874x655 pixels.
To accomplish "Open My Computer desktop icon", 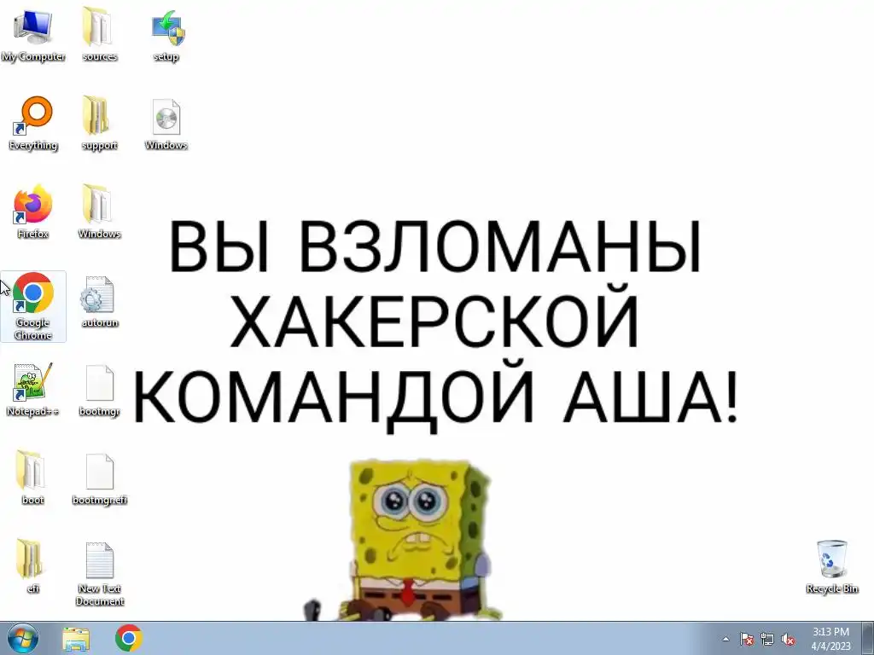I will (x=33, y=34).
